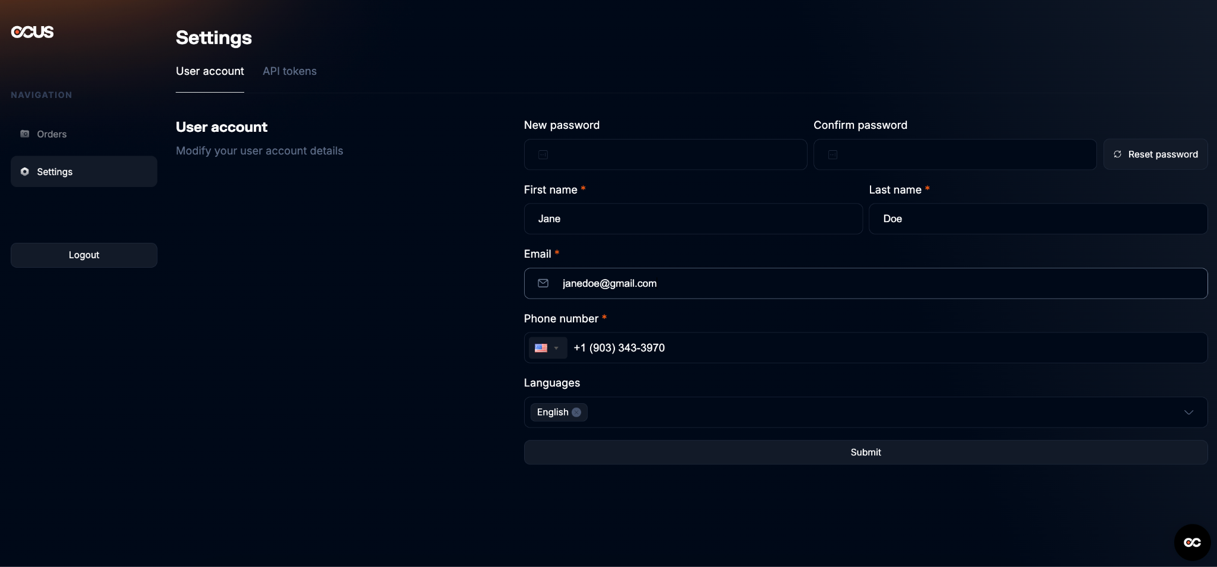Select the User account tab
The height and width of the screenshot is (567, 1217).
(210, 71)
